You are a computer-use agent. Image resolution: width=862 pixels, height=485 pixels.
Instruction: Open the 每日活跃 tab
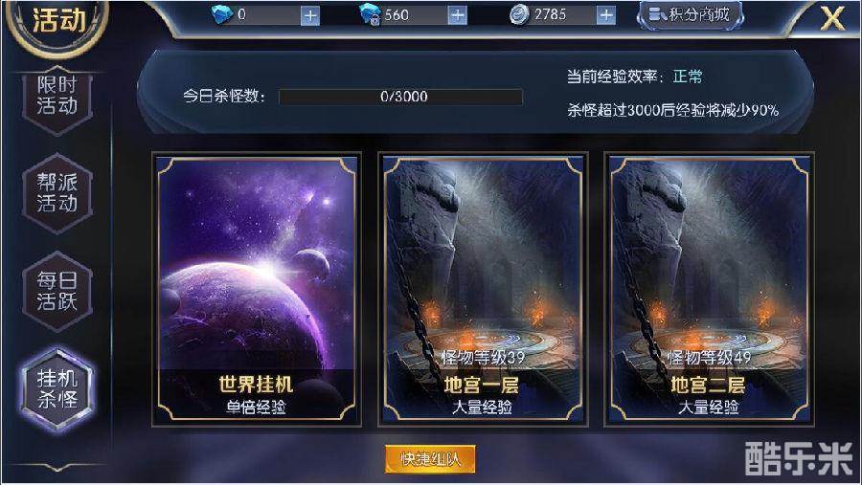(57, 291)
